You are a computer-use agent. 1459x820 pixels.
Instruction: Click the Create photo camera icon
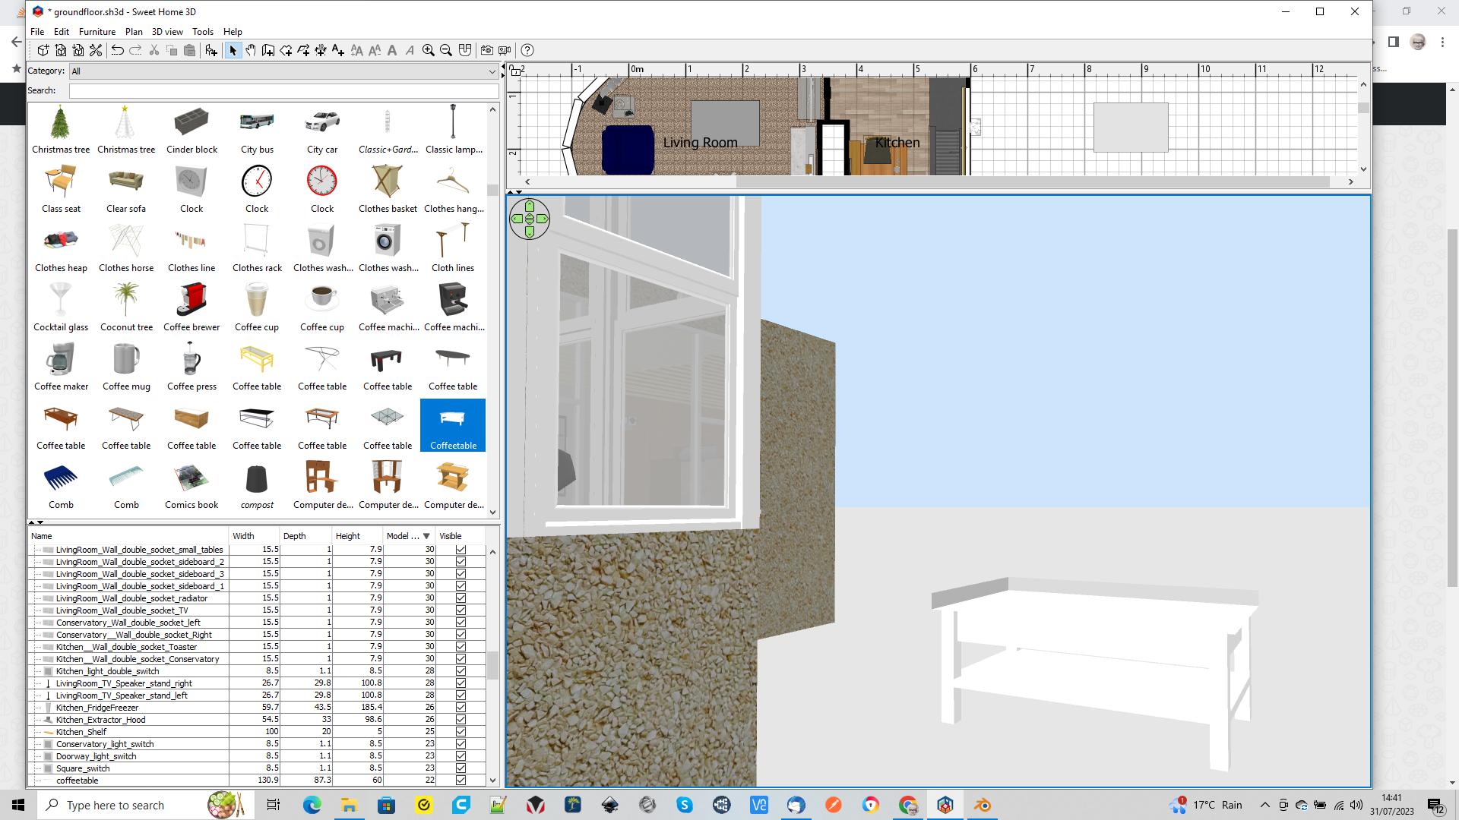(487, 50)
